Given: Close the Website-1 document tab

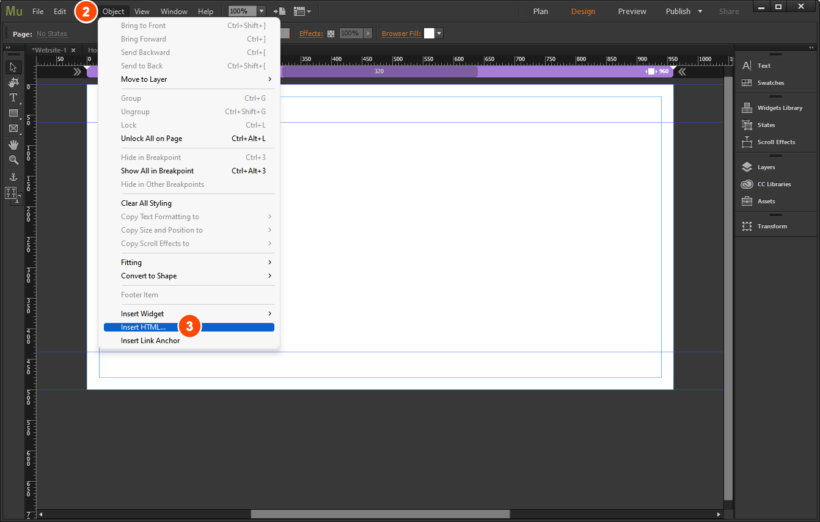Looking at the screenshot, I should pyautogui.click(x=73, y=50).
